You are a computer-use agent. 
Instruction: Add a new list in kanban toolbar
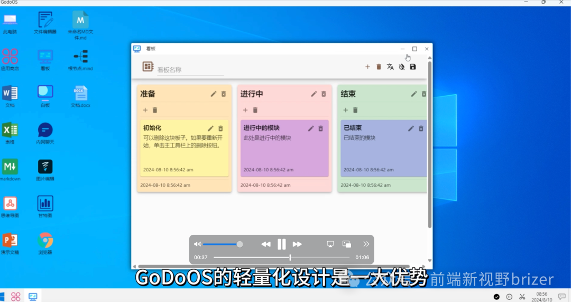pyautogui.click(x=367, y=67)
